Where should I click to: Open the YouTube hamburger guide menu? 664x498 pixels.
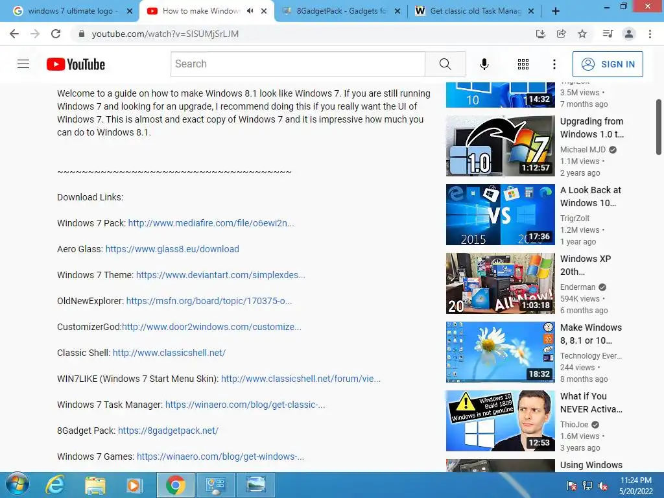(23, 64)
